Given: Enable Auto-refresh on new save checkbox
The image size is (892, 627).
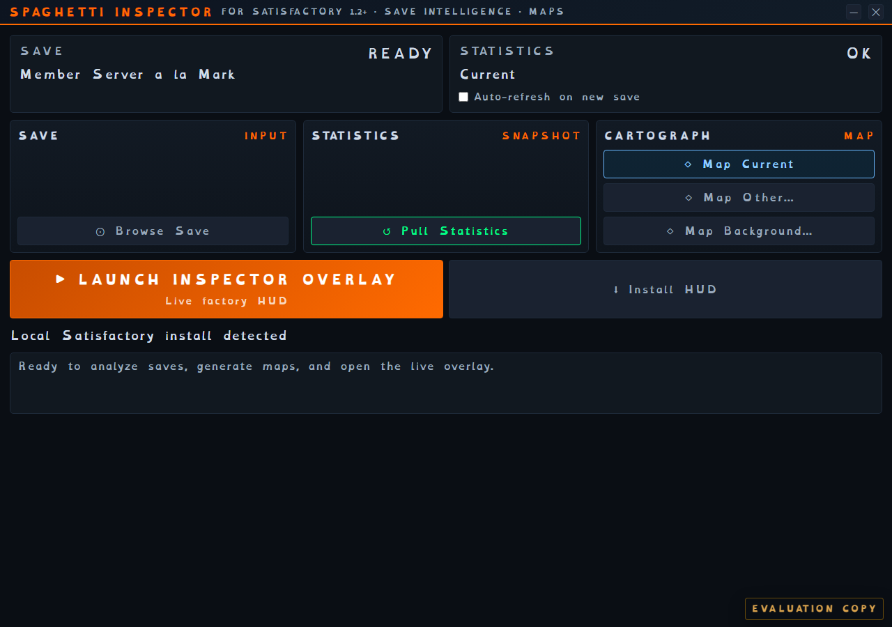Looking at the screenshot, I should point(463,97).
